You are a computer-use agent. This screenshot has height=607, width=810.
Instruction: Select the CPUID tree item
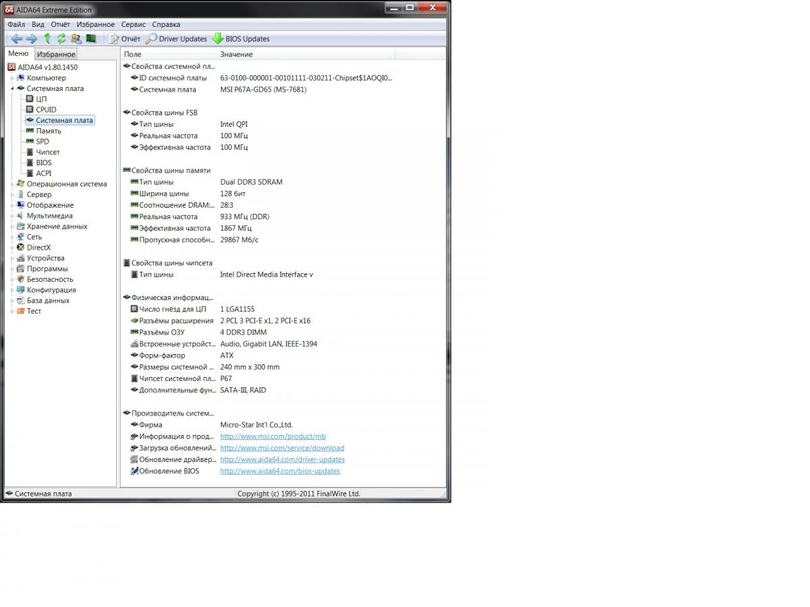tap(46, 109)
